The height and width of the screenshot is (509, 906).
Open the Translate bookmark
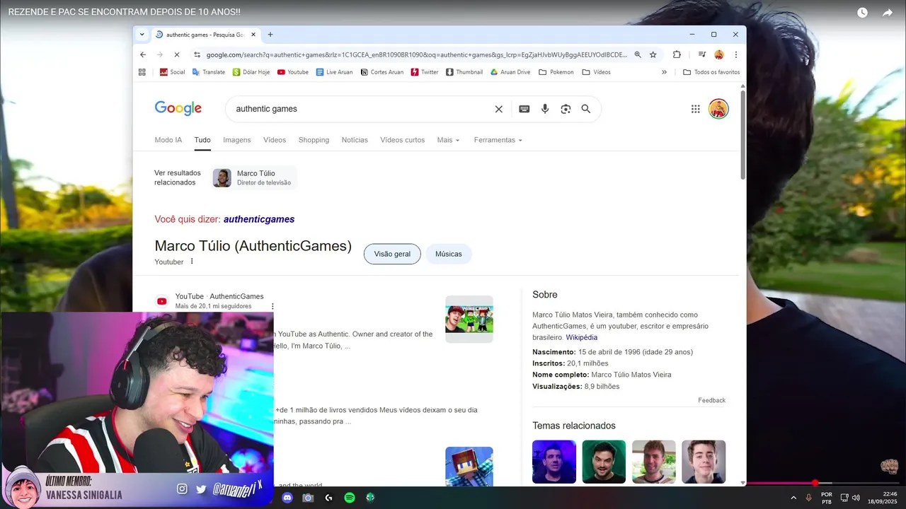208,72
